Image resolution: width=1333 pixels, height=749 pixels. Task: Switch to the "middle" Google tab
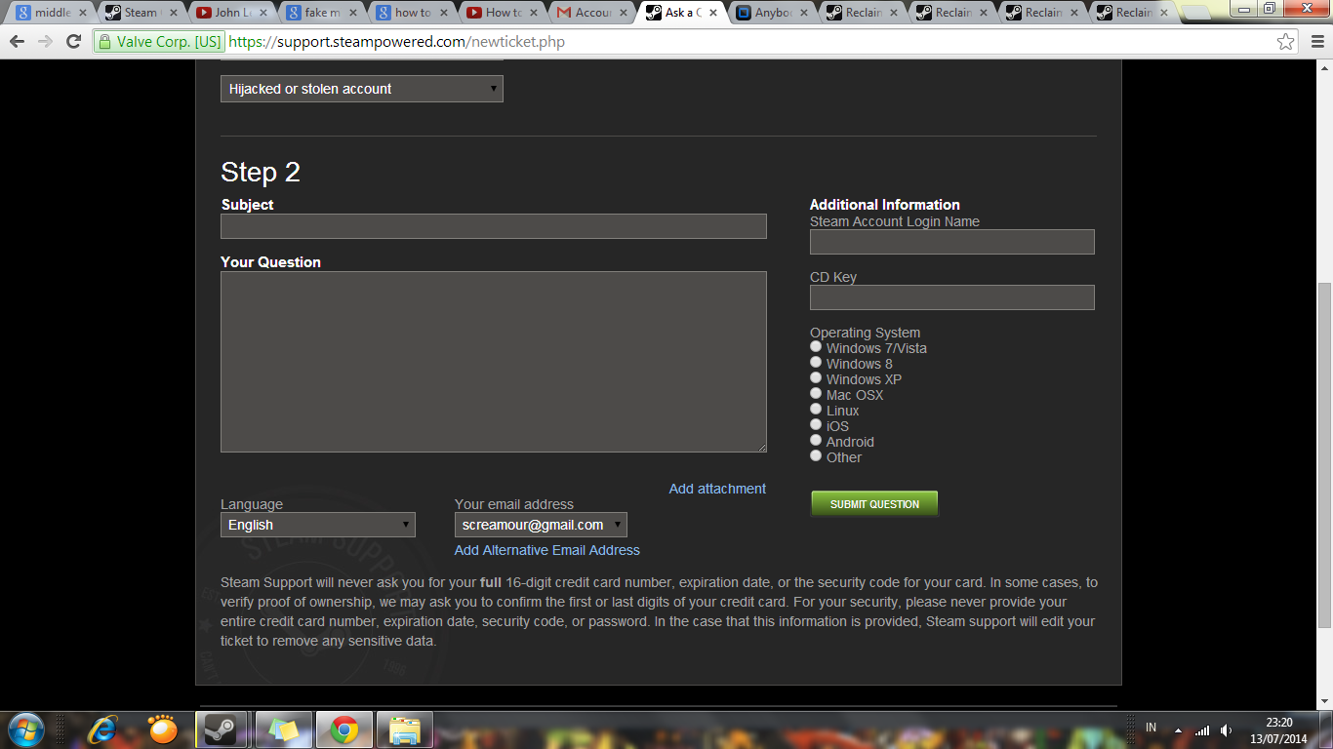[51, 13]
